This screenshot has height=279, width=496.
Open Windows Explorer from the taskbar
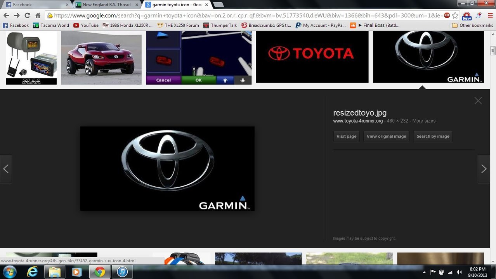click(55, 272)
